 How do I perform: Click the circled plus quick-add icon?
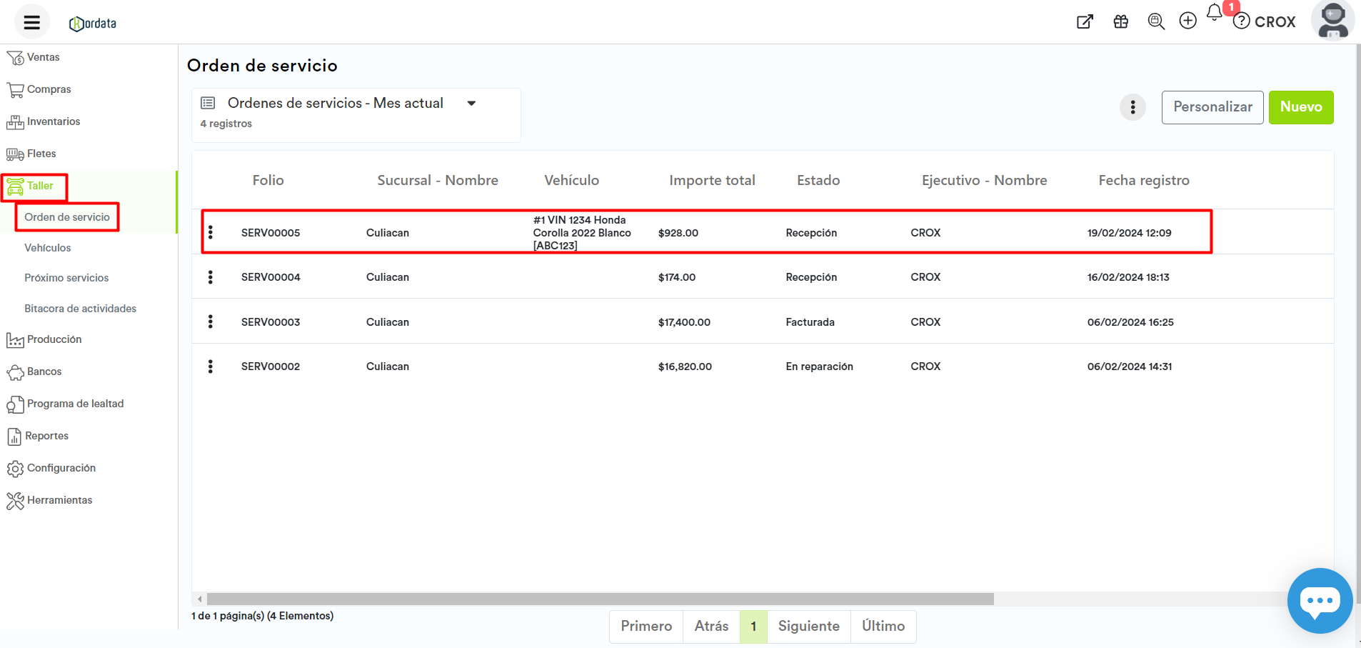1187,21
